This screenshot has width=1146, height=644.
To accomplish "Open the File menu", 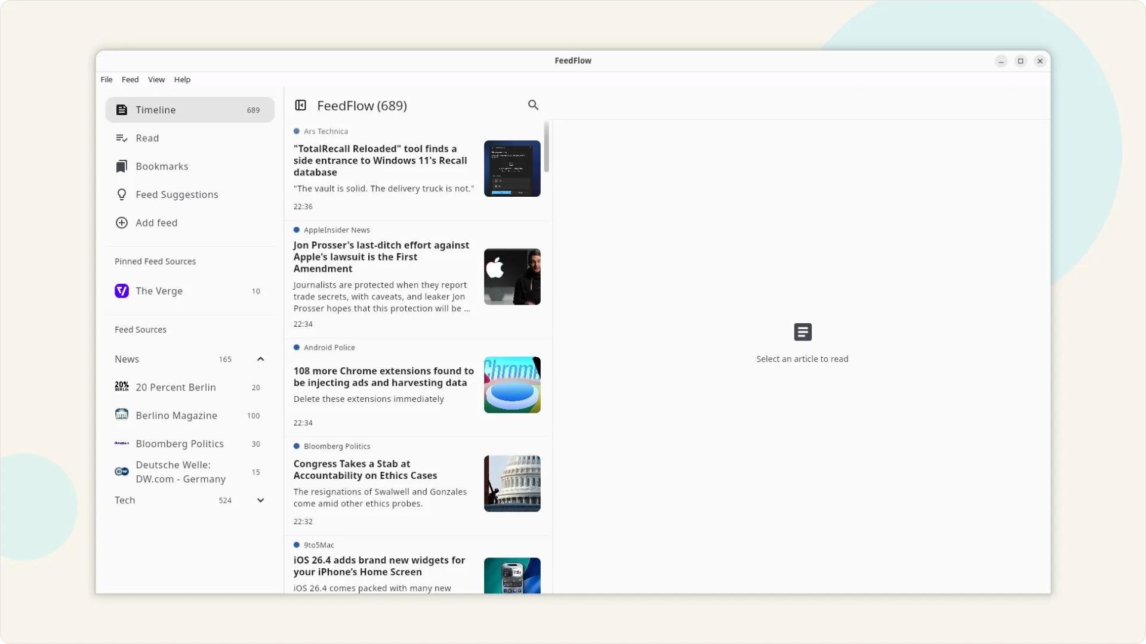I will tap(106, 79).
